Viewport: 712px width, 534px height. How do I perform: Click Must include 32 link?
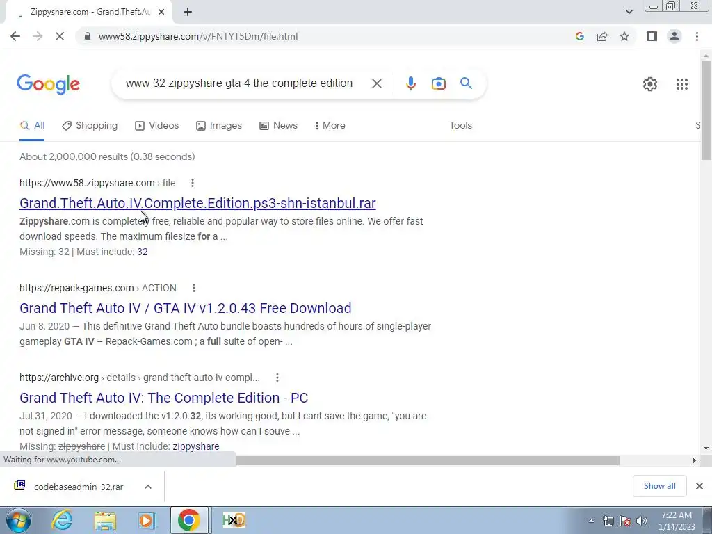pos(142,252)
